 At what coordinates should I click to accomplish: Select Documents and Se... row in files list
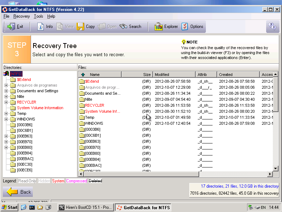(x=176, y=93)
